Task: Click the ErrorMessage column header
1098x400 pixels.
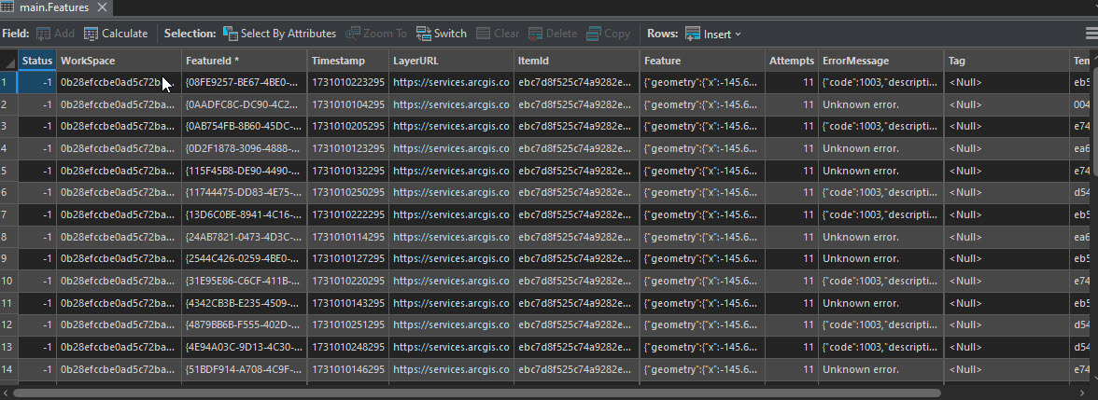Action: [881, 61]
